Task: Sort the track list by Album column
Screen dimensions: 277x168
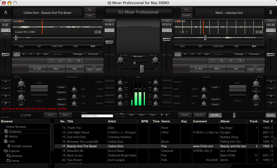Action: tap(233, 121)
